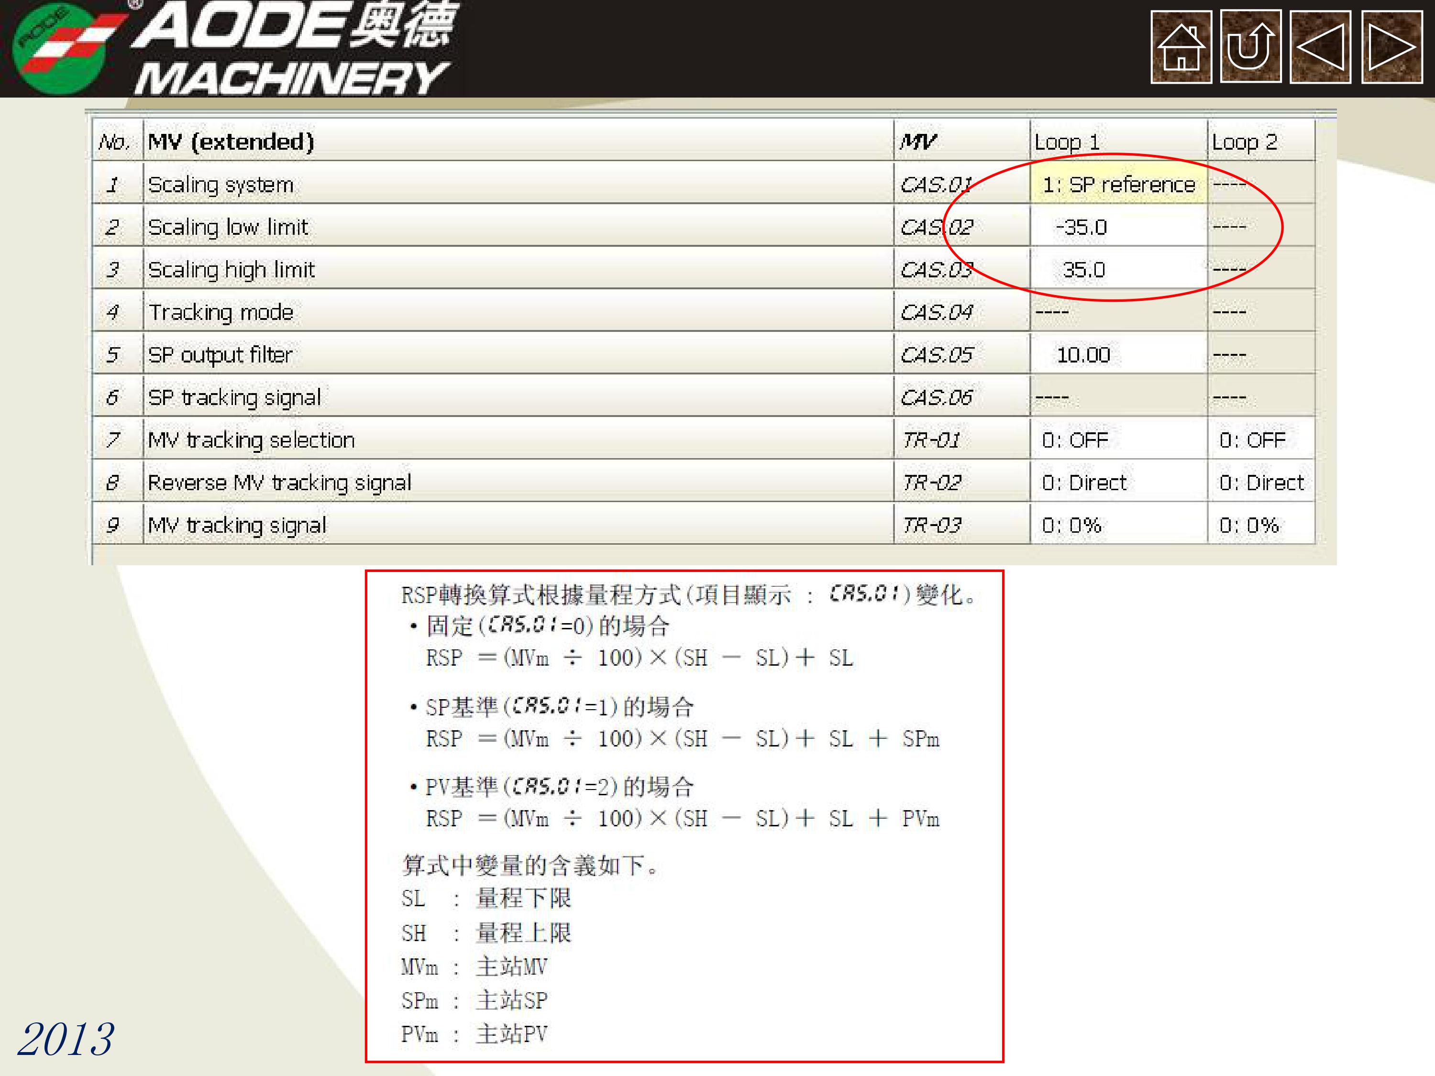Click the 'No.' column header
1435x1076 pixels.
click(117, 142)
